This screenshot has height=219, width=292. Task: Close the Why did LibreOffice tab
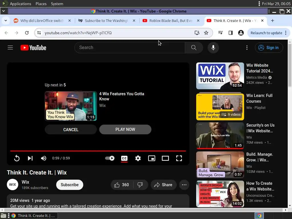(70, 21)
